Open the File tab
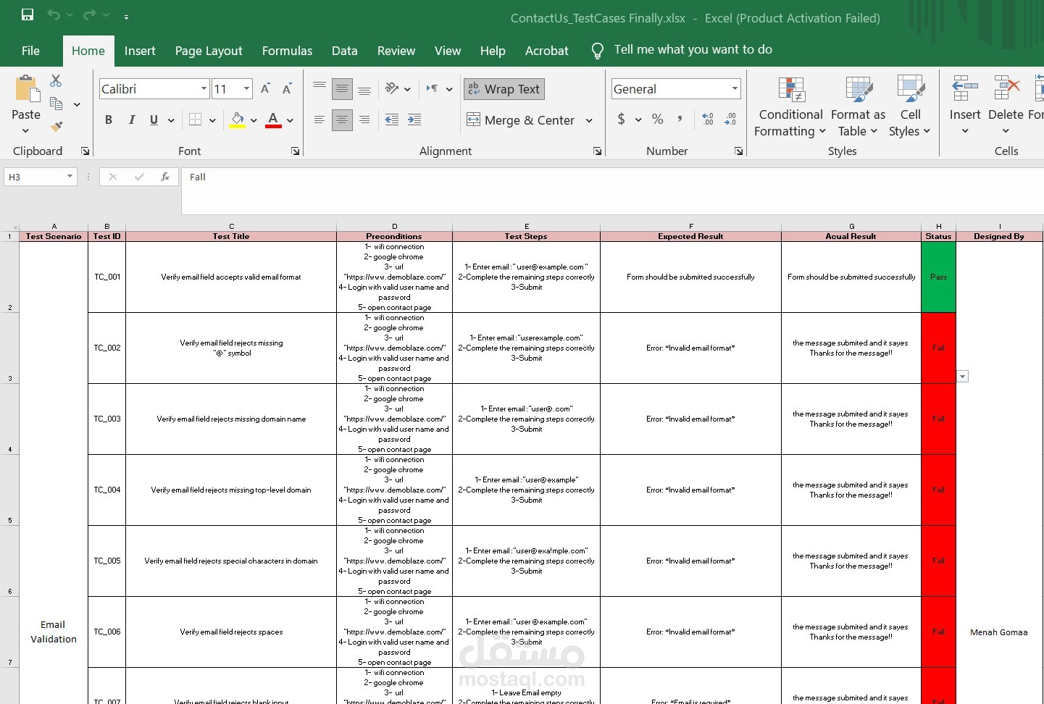The width and height of the screenshot is (1044, 704). 30,51
